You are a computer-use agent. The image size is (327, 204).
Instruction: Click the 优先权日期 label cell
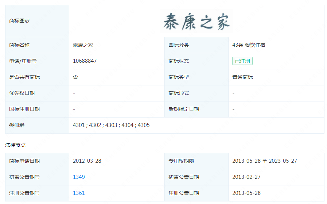click(x=37, y=93)
